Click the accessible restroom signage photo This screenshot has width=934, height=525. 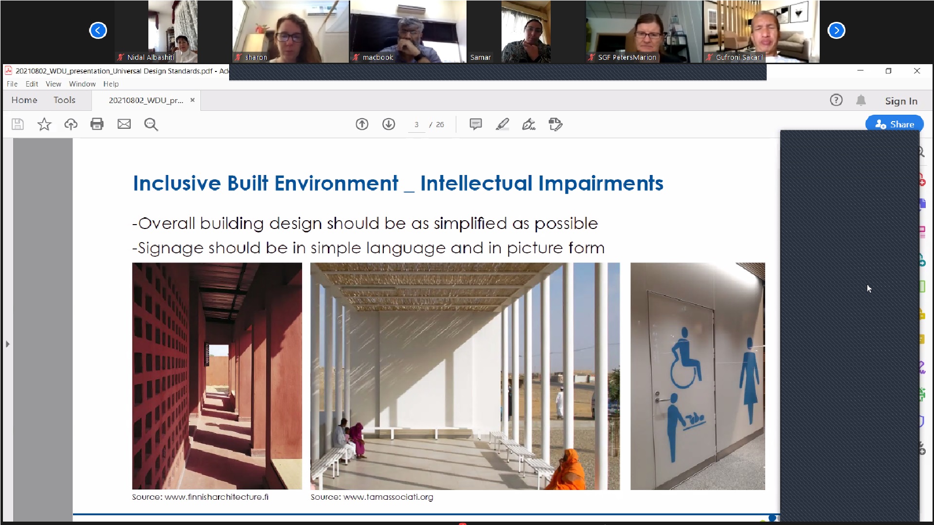click(698, 376)
